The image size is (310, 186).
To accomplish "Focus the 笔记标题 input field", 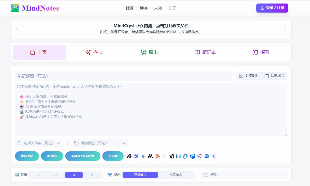I will tap(123, 76).
